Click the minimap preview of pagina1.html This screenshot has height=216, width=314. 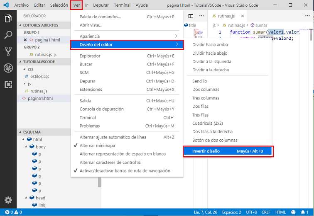pos(198,33)
